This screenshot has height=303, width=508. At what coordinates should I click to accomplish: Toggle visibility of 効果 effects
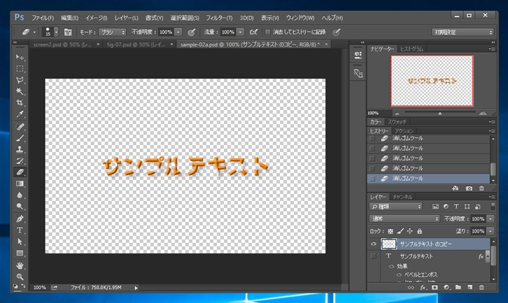(392, 266)
